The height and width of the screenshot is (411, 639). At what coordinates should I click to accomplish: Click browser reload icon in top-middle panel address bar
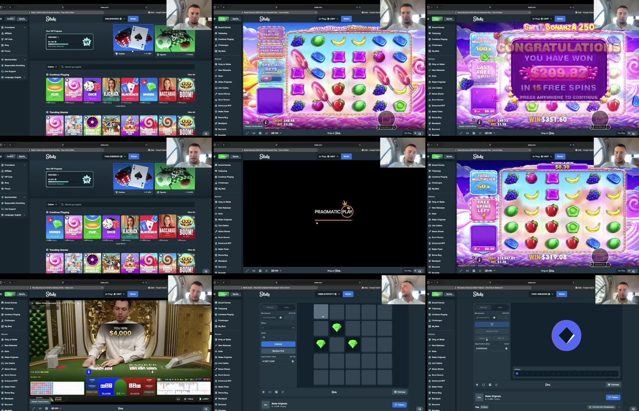(360, 7)
